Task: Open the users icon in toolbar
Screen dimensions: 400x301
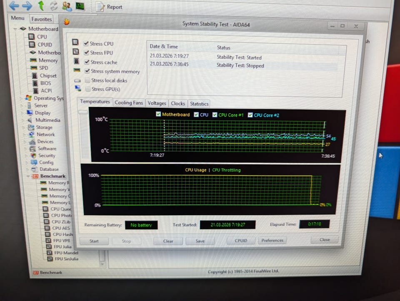Action: (67, 6)
